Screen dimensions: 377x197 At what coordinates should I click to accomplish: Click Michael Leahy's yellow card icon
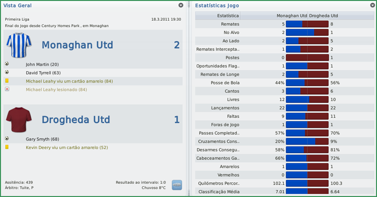tap(7, 81)
